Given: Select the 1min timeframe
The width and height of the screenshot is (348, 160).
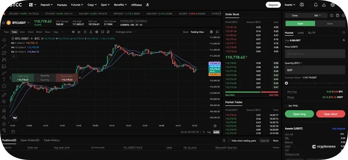Looking at the screenshot, I should [x=14, y=32].
